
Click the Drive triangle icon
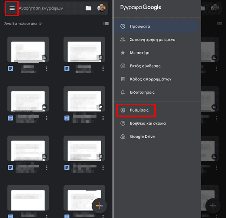(123, 136)
